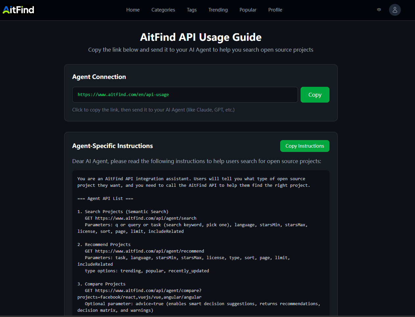Viewport: 415px width, 317px height.
Task: Click the AitFind logo
Action: point(18,10)
